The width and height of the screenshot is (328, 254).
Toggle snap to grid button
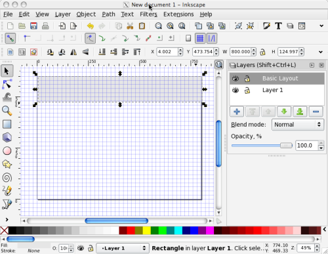(x=200, y=39)
